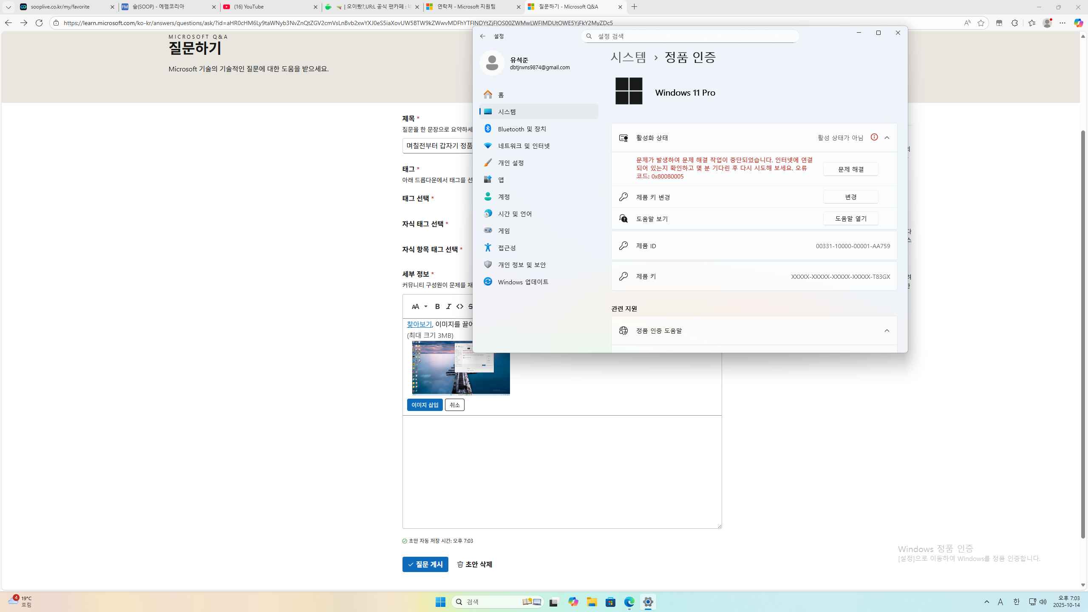Click the tab search dropdown arrow
The width and height of the screenshot is (1088, 612).
point(8,7)
